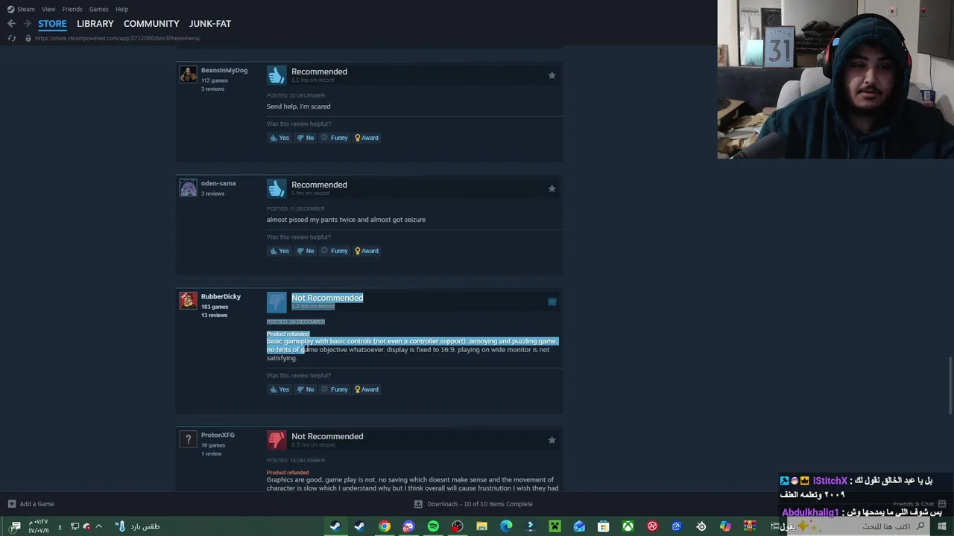The height and width of the screenshot is (536, 954).
Task: Mark oden-sama's review as Funny
Action: coord(335,251)
